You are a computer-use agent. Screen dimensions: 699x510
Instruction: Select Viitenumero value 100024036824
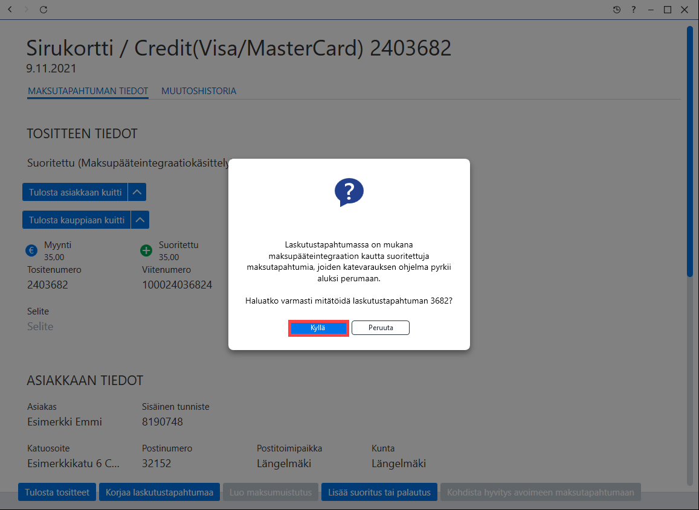coord(177,285)
